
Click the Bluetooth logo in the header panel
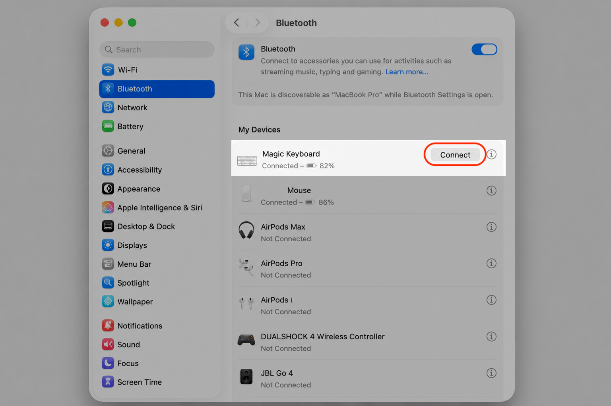[x=246, y=52]
